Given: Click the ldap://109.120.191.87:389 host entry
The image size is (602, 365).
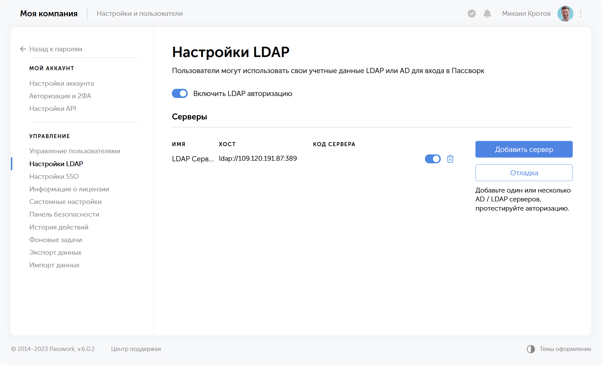Looking at the screenshot, I should 258,158.
